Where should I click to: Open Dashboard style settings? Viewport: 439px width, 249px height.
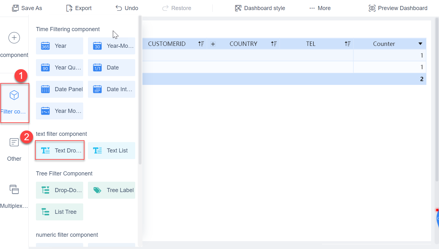[260, 8]
